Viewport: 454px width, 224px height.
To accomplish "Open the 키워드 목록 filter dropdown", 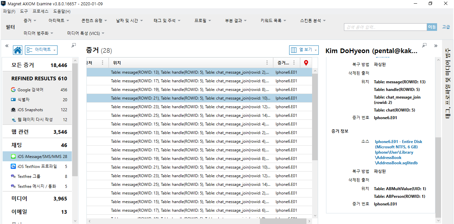I will [273, 21].
